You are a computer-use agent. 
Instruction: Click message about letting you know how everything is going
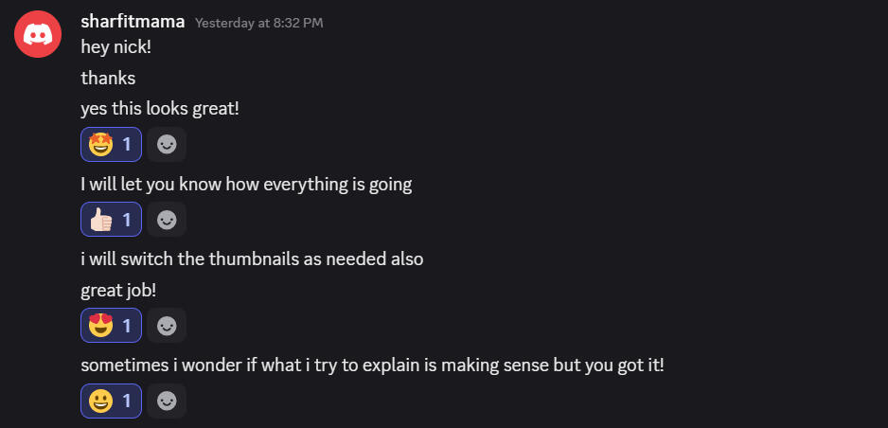(246, 184)
